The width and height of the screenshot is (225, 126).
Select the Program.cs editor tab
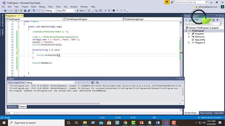point(11,16)
